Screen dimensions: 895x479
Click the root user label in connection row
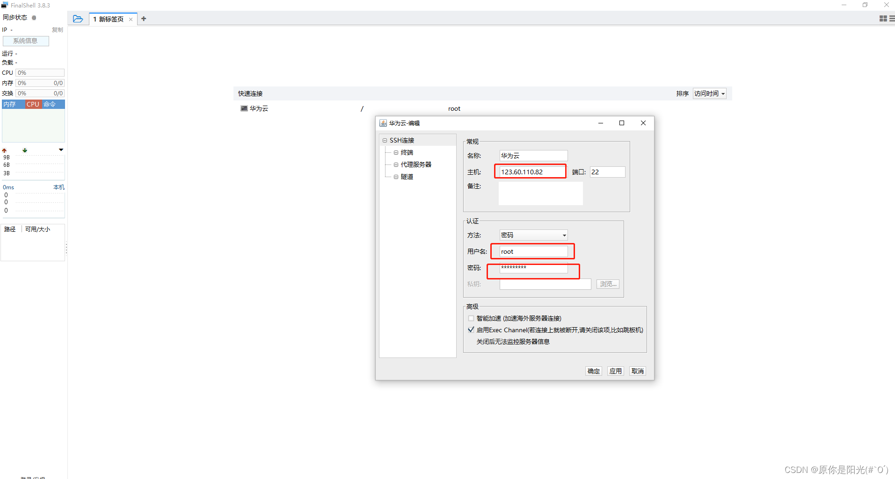pyautogui.click(x=454, y=108)
